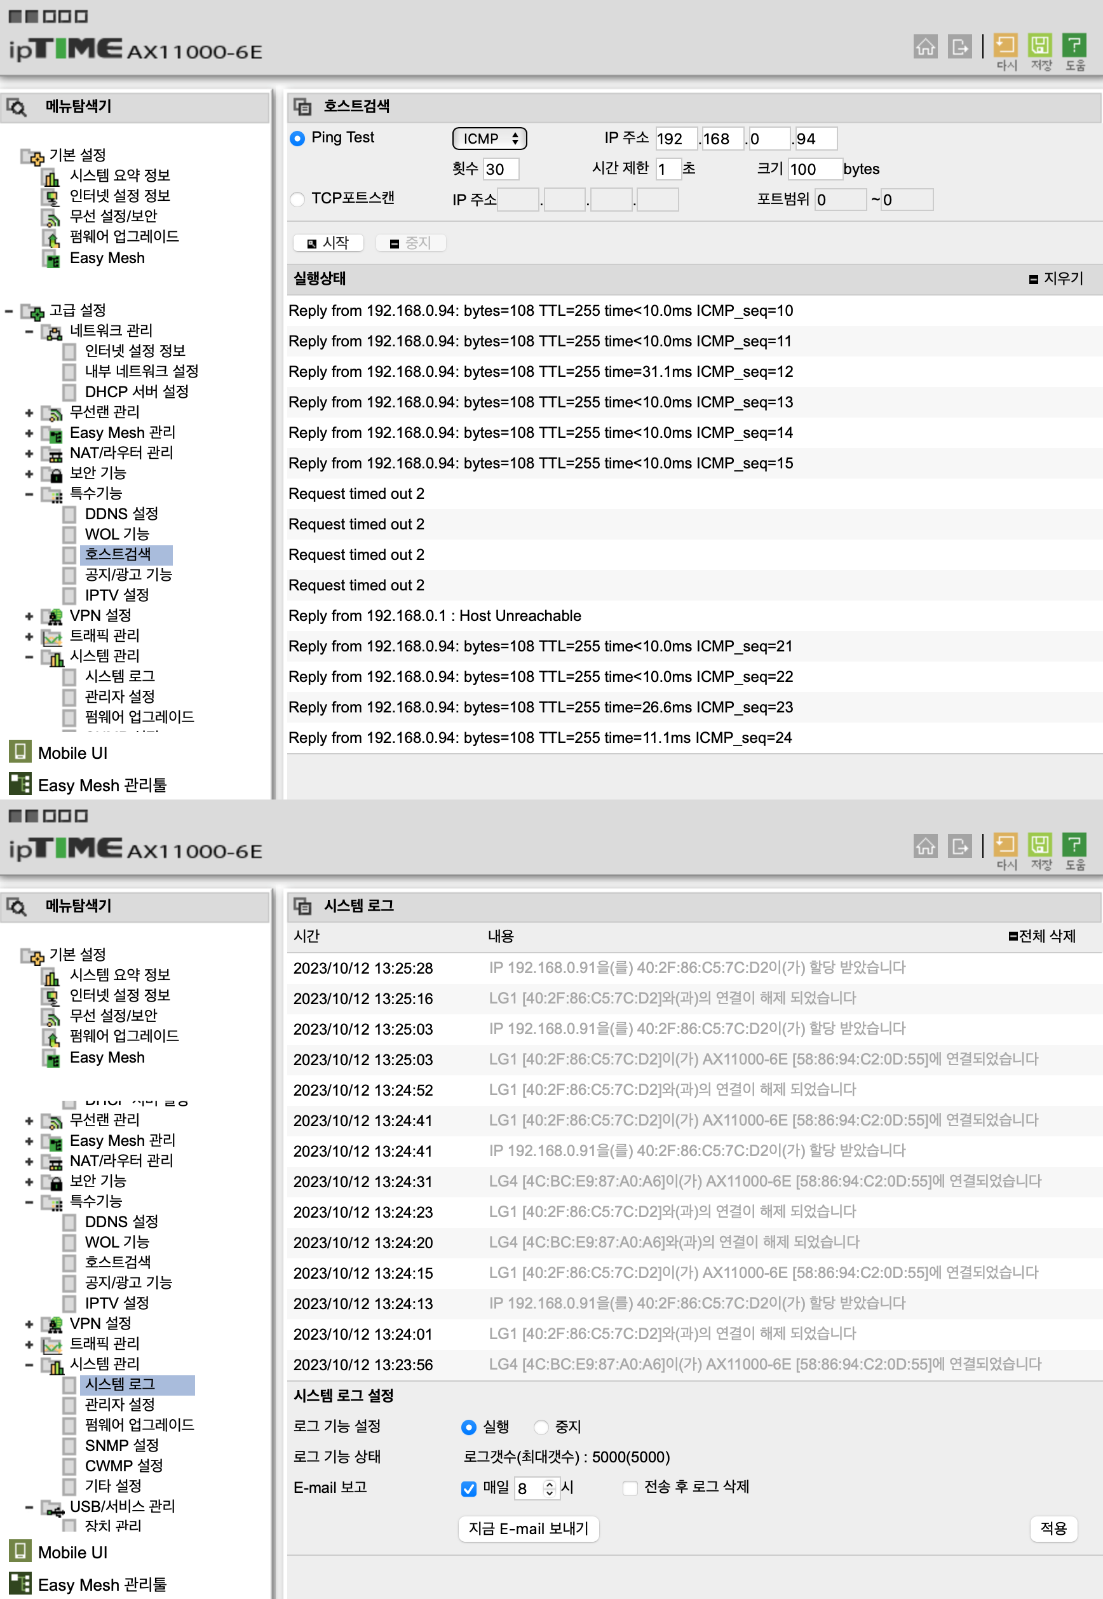Open CWMP 설정 in the menu tree
The image size is (1103, 1599).
pyautogui.click(x=124, y=1466)
